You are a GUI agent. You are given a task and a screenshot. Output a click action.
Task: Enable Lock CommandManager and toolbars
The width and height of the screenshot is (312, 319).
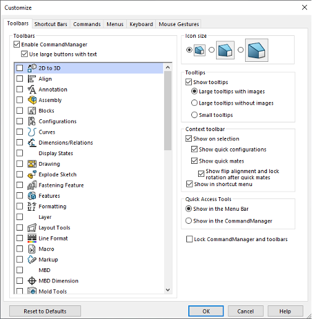click(x=189, y=239)
